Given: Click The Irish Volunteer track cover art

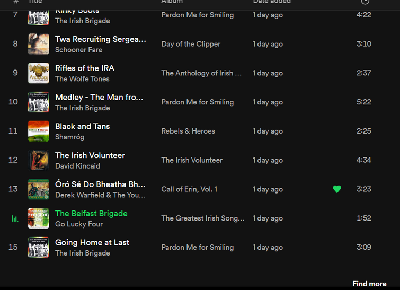Looking at the screenshot, I should tap(38, 160).
